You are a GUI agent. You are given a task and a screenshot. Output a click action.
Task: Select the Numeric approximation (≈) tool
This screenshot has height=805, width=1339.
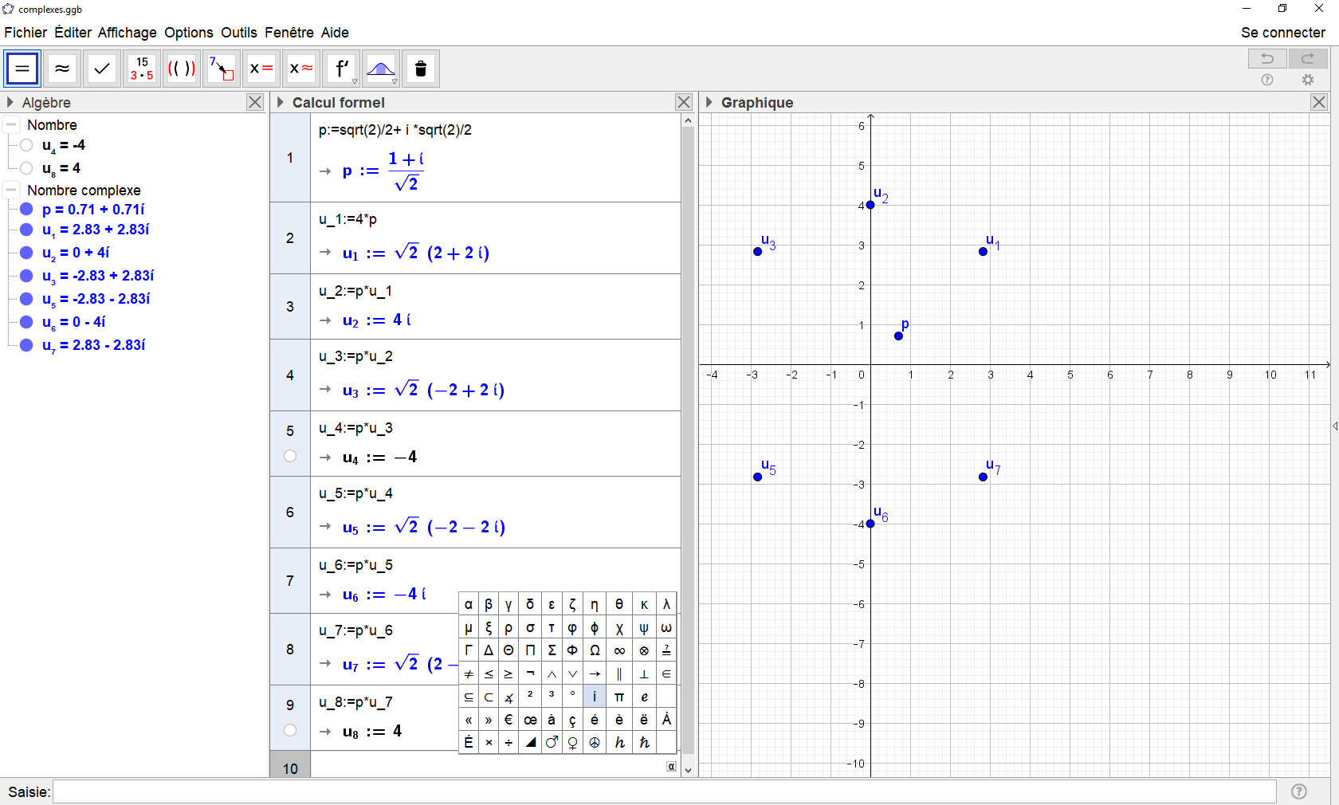click(x=62, y=69)
